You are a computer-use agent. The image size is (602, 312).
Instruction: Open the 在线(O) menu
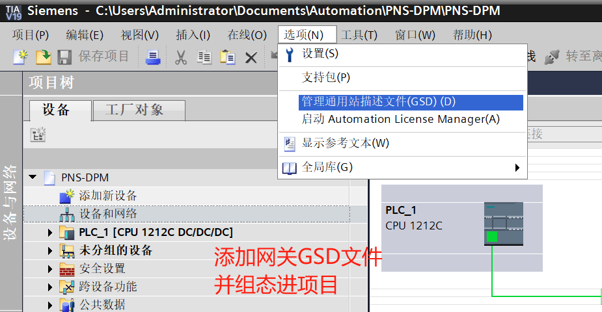coord(247,35)
